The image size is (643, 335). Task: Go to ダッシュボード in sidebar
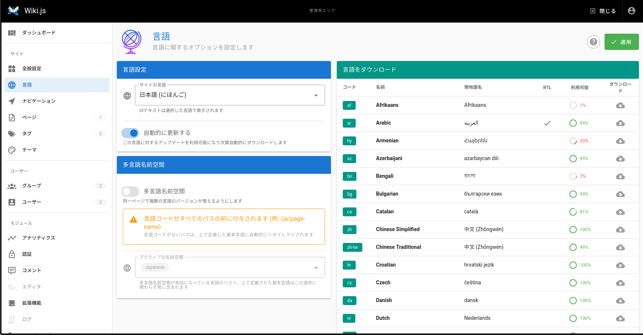click(x=39, y=33)
